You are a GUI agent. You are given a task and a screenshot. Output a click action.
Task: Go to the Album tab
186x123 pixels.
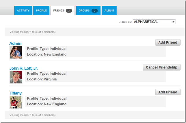109,11
